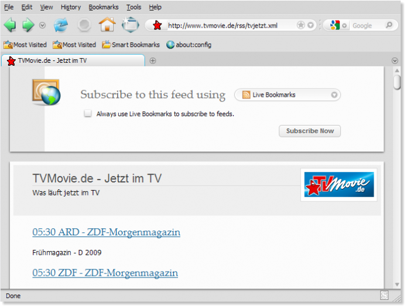This screenshot has height=308, width=407.
Task: Open the Smart Bookmarks folder
Action: [x=131, y=45]
